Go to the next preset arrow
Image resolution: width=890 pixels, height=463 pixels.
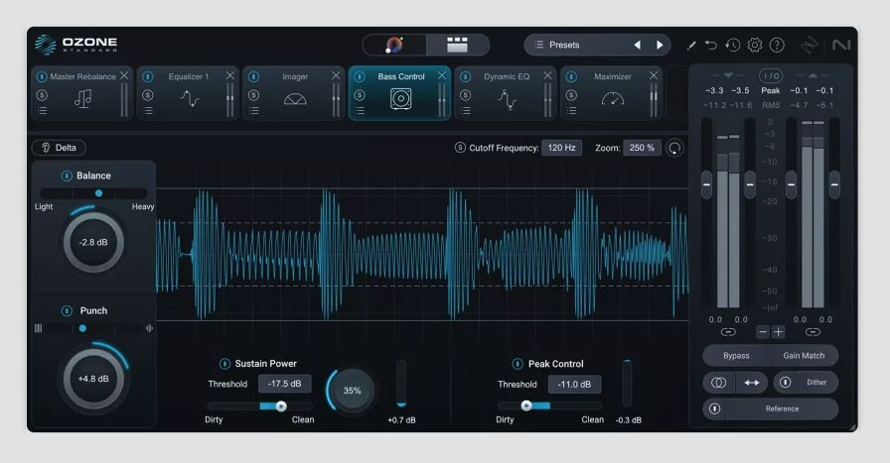pos(660,45)
